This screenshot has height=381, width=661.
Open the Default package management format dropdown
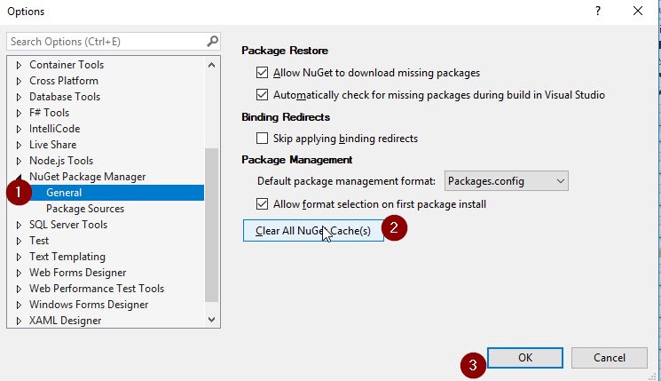pyautogui.click(x=507, y=181)
